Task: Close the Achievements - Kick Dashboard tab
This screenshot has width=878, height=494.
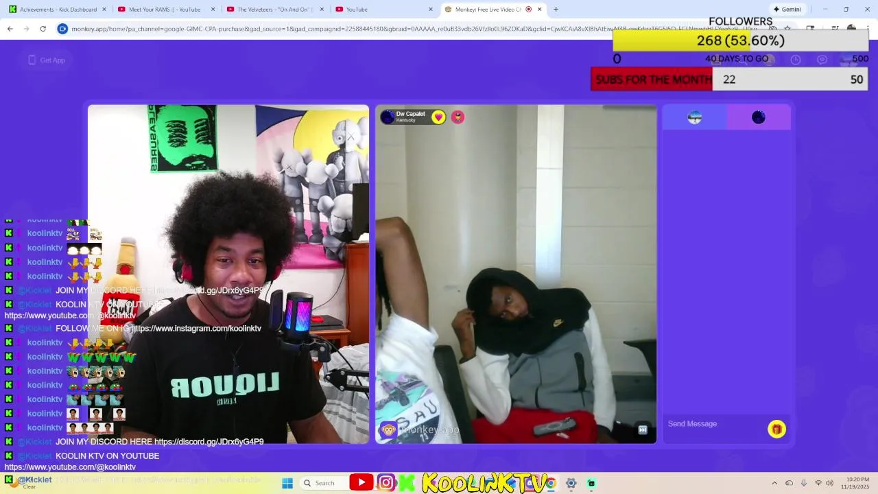Action: [x=104, y=10]
